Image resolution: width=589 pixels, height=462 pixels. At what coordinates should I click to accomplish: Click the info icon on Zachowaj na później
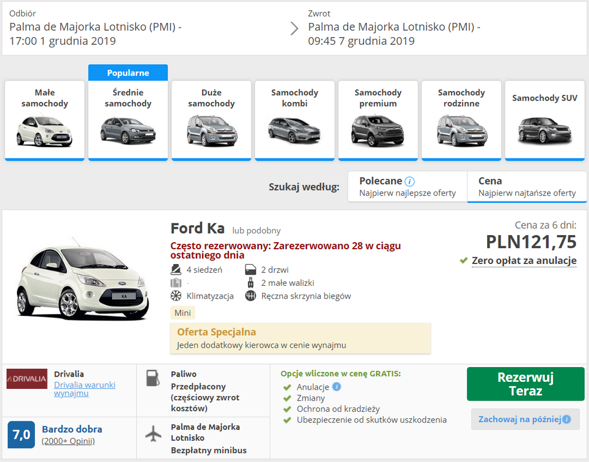coord(566,419)
